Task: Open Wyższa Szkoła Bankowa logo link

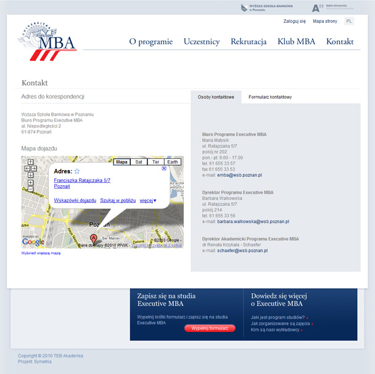Action: coord(267,8)
